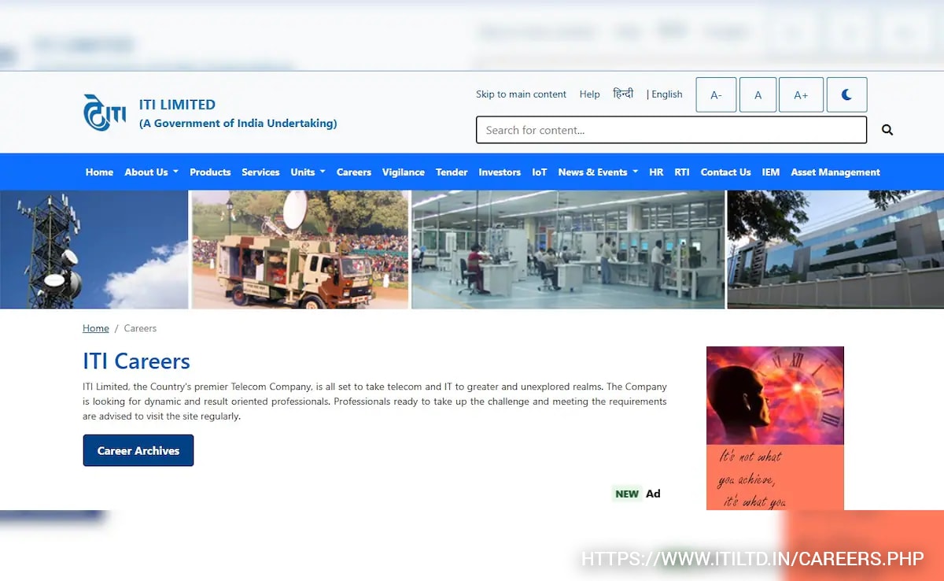
Task: Click the Search for content field
Action: [x=671, y=130]
